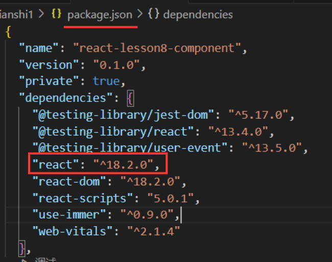The width and height of the screenshot is (332, 262).
Task: Click the "react" dependency key
Action: [56, 165]
